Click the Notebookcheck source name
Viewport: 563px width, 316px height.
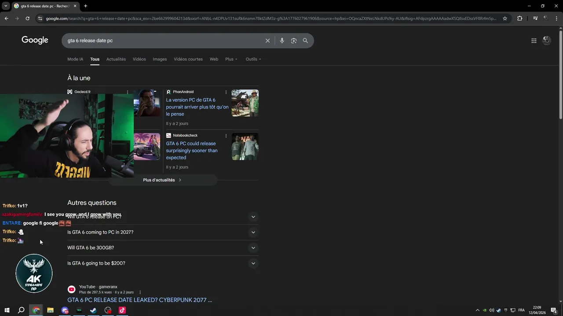[185, 136]
